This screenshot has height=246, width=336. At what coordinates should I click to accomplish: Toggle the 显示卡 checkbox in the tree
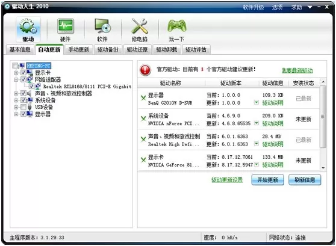(x=23, y=72)
